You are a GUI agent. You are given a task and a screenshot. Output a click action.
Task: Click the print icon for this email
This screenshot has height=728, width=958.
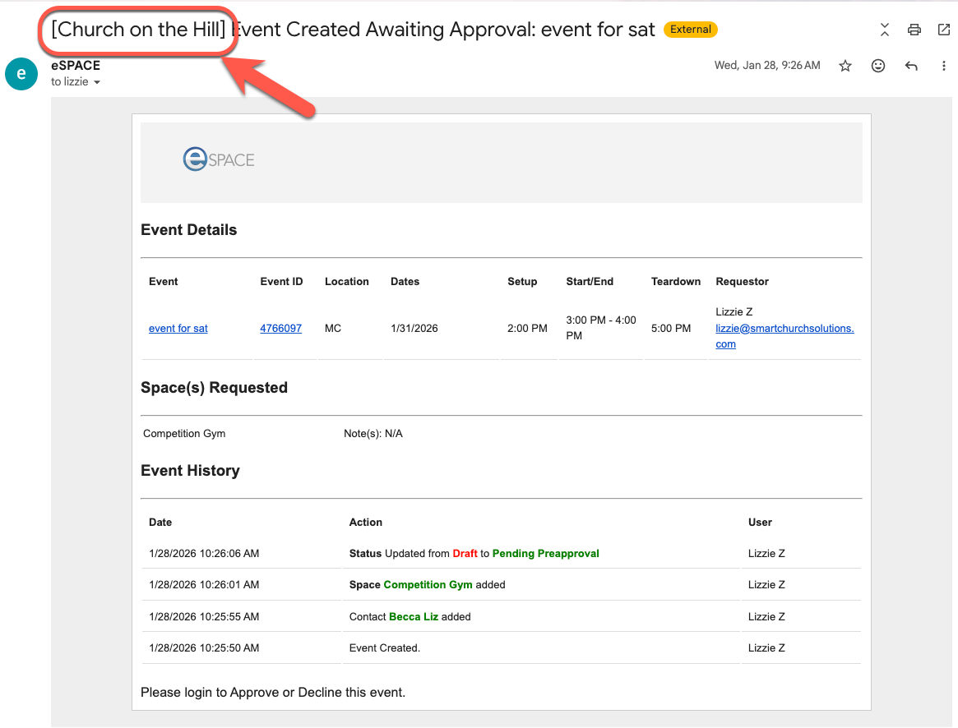[914, 30]
